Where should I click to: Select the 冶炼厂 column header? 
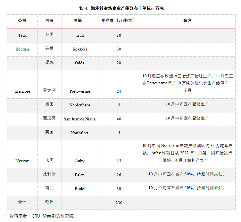79,20
